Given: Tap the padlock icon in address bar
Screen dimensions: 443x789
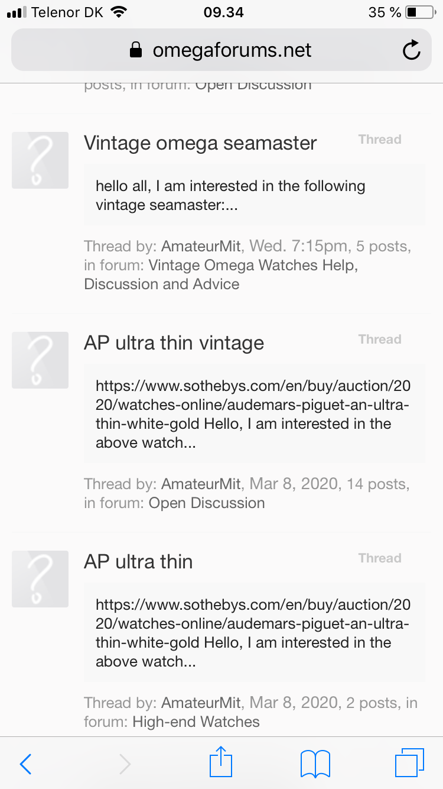Looking at the screenshot, I should pos(136,50).
